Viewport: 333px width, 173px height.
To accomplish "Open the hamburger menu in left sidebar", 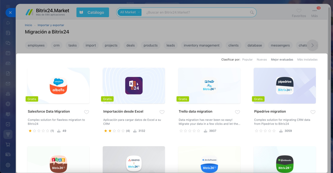I will [8, 6].
